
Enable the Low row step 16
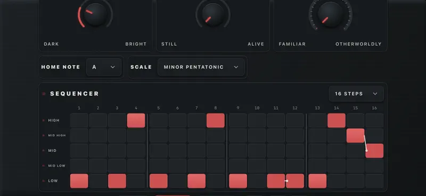point(374,181)
